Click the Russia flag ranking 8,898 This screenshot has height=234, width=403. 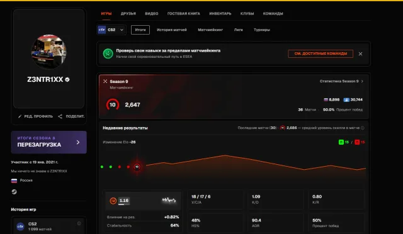pyautogui.click(x=332, y=99)
